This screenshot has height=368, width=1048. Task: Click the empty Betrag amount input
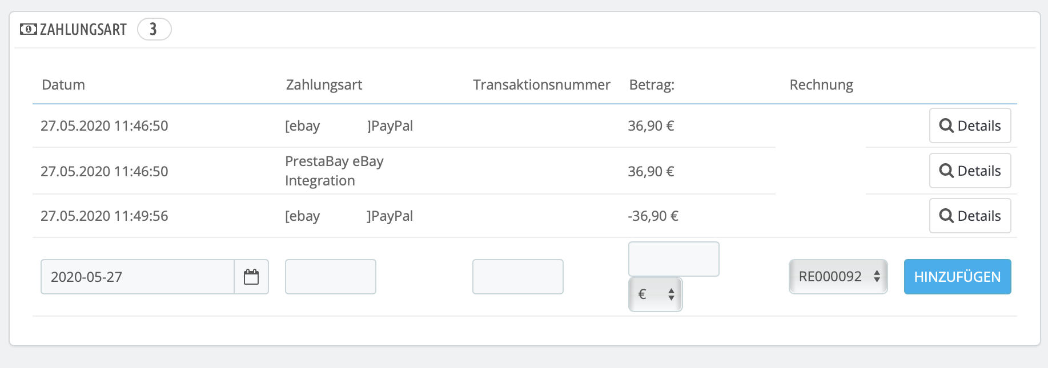(673, 259)
